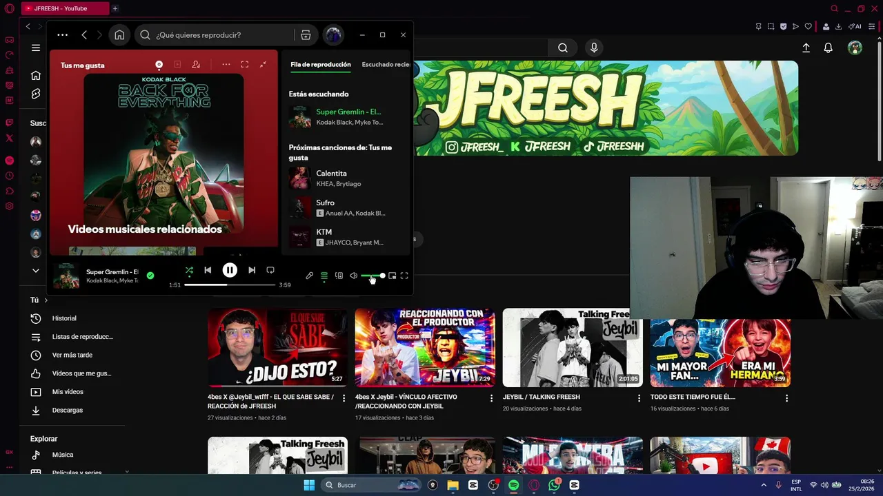Open File Explorer from taskbar
Viewport: 883px width, 496px height.
[x=453, y=485]
